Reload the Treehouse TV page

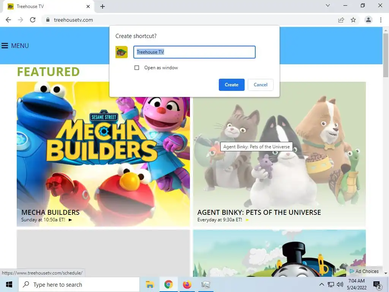point(33,20)
